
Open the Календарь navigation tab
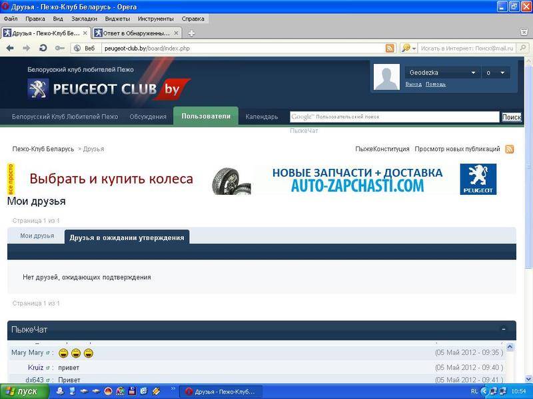click(262, 117)
